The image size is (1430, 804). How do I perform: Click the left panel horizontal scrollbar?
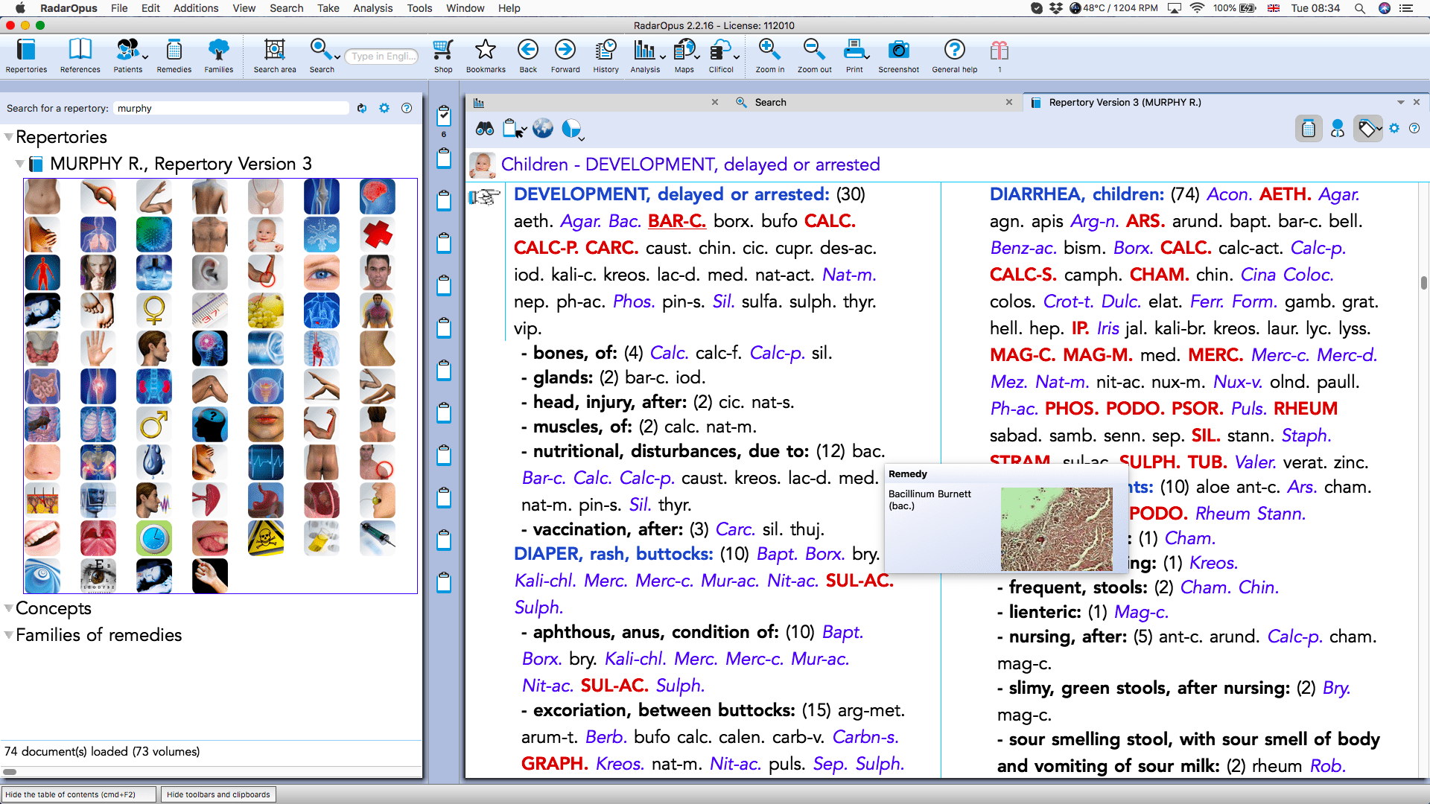pyautogui.click(x=10, y=771)
